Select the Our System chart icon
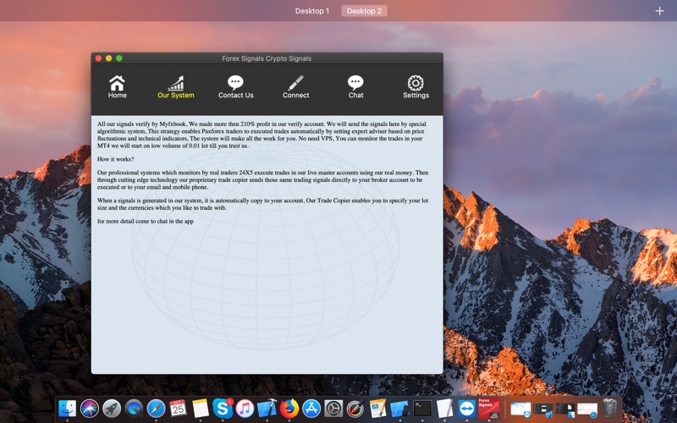This screenshot has height=423, width=677. [176, 83]
